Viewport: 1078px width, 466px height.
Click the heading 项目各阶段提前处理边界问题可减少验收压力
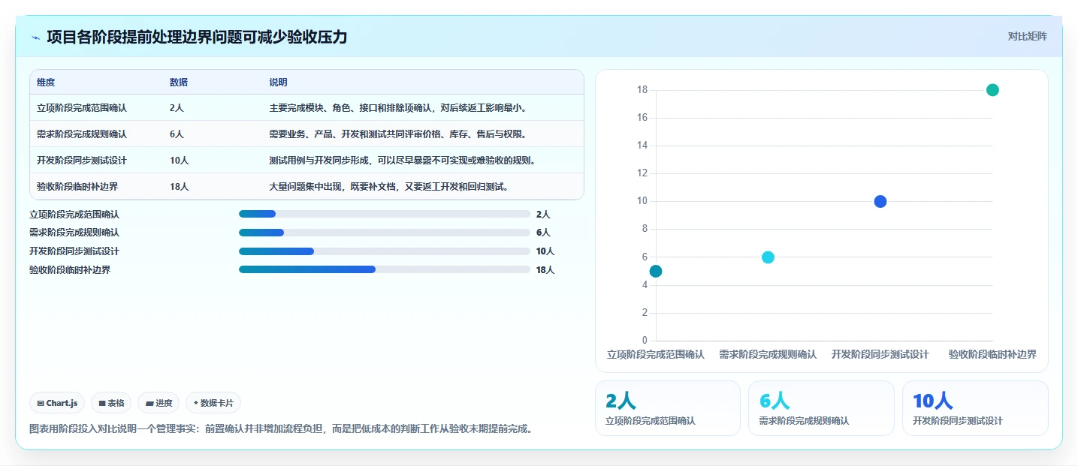click(197, 37)
